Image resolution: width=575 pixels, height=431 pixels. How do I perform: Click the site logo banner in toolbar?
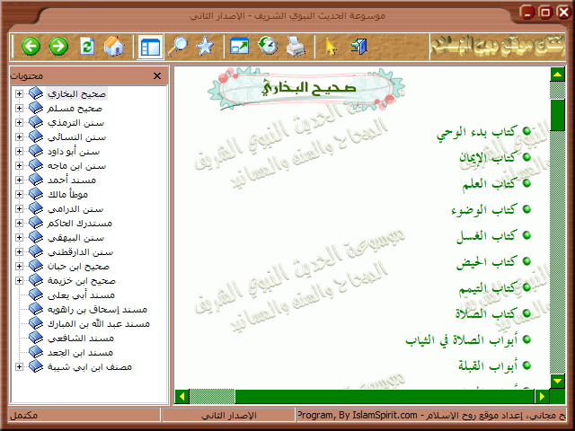[x=497, y=47]
